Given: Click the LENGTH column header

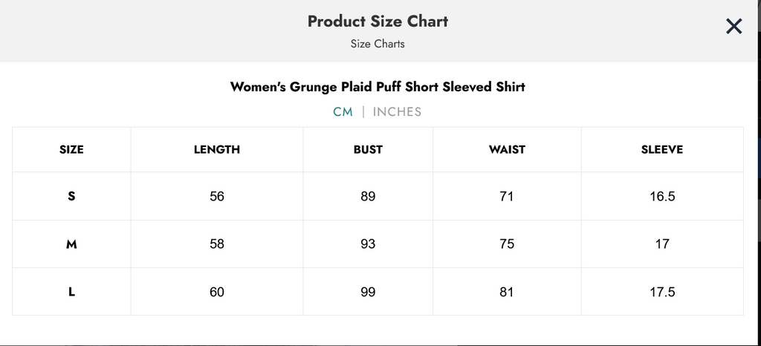Looking at the screenshot, I should coord(217,149).
